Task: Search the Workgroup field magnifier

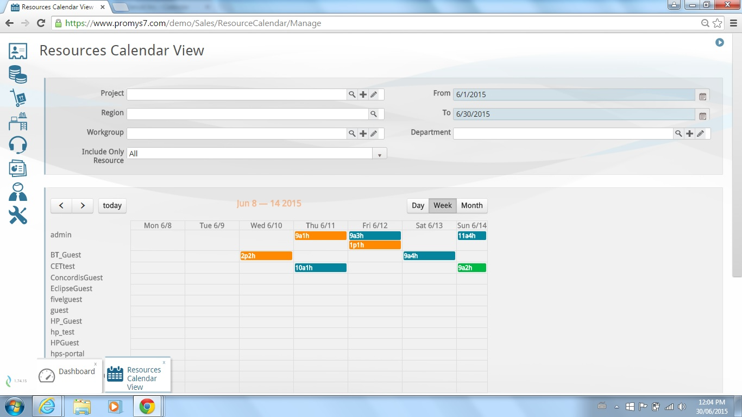Action: pos(352,134)
